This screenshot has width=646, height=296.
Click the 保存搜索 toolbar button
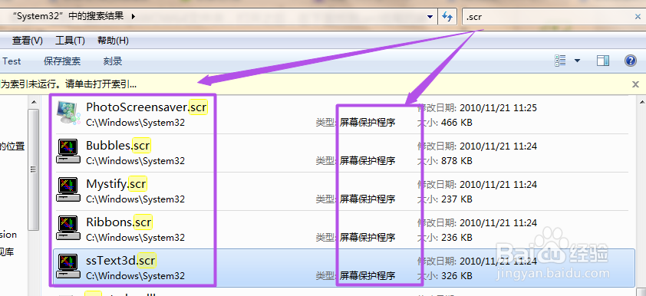pyautogui.click(x=62, y=61)
